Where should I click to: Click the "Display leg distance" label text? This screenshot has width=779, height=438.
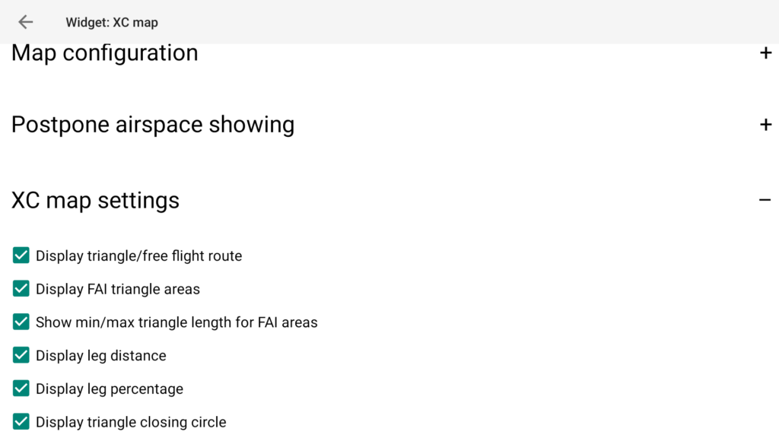pos(100,356)
